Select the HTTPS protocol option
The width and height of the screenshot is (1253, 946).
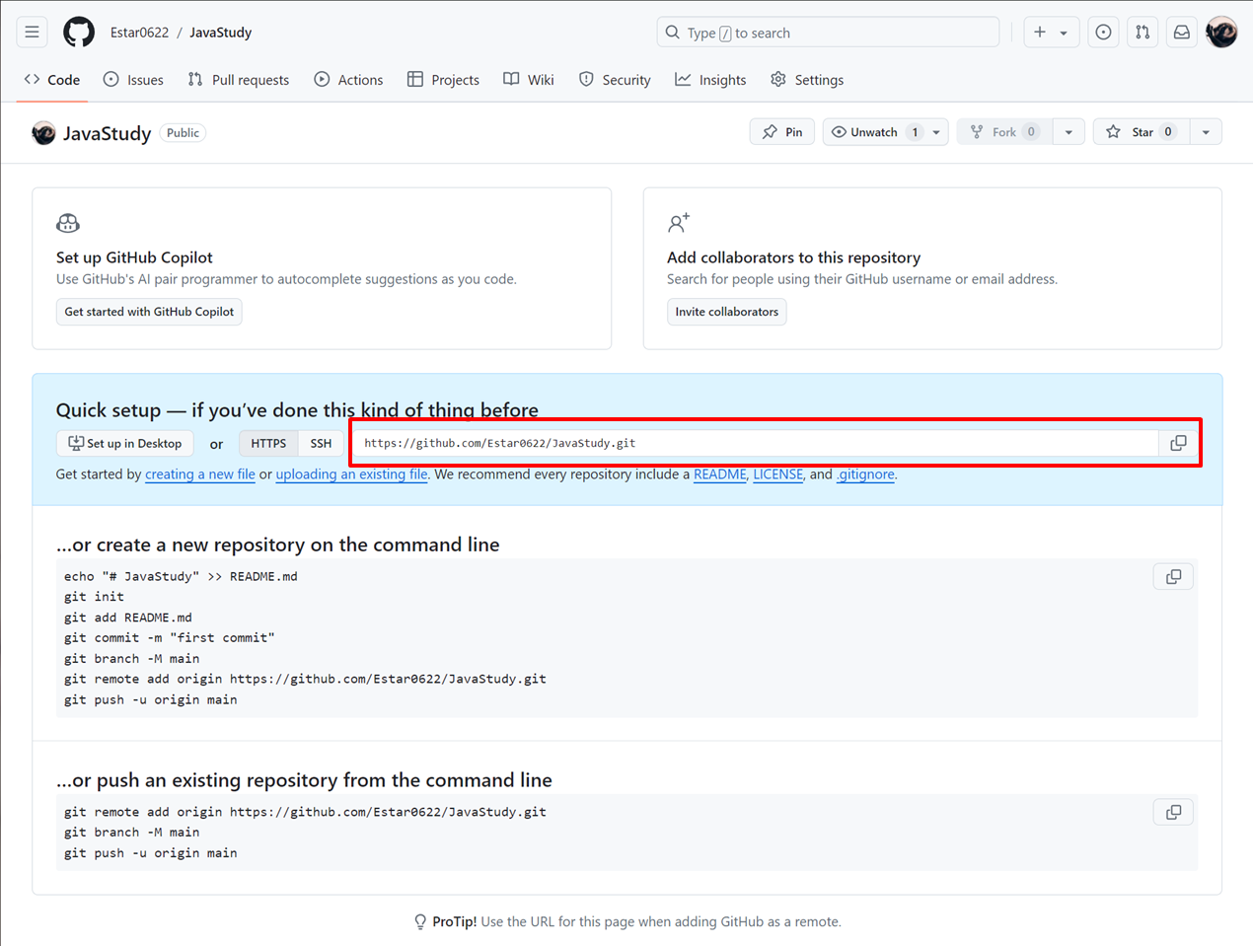267,443
